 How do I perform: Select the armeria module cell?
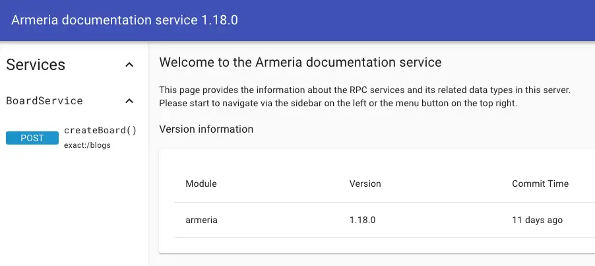(201, 220)
